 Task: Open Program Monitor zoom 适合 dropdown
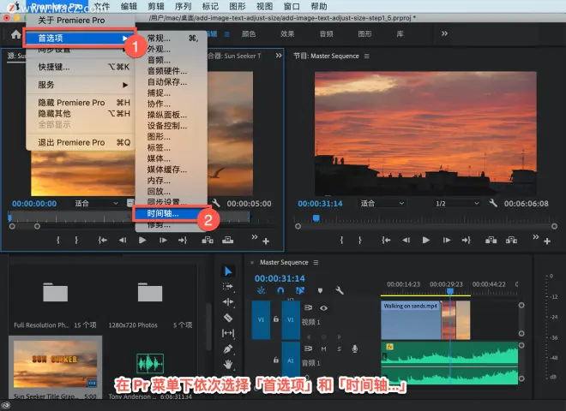[x=382, y=203]
